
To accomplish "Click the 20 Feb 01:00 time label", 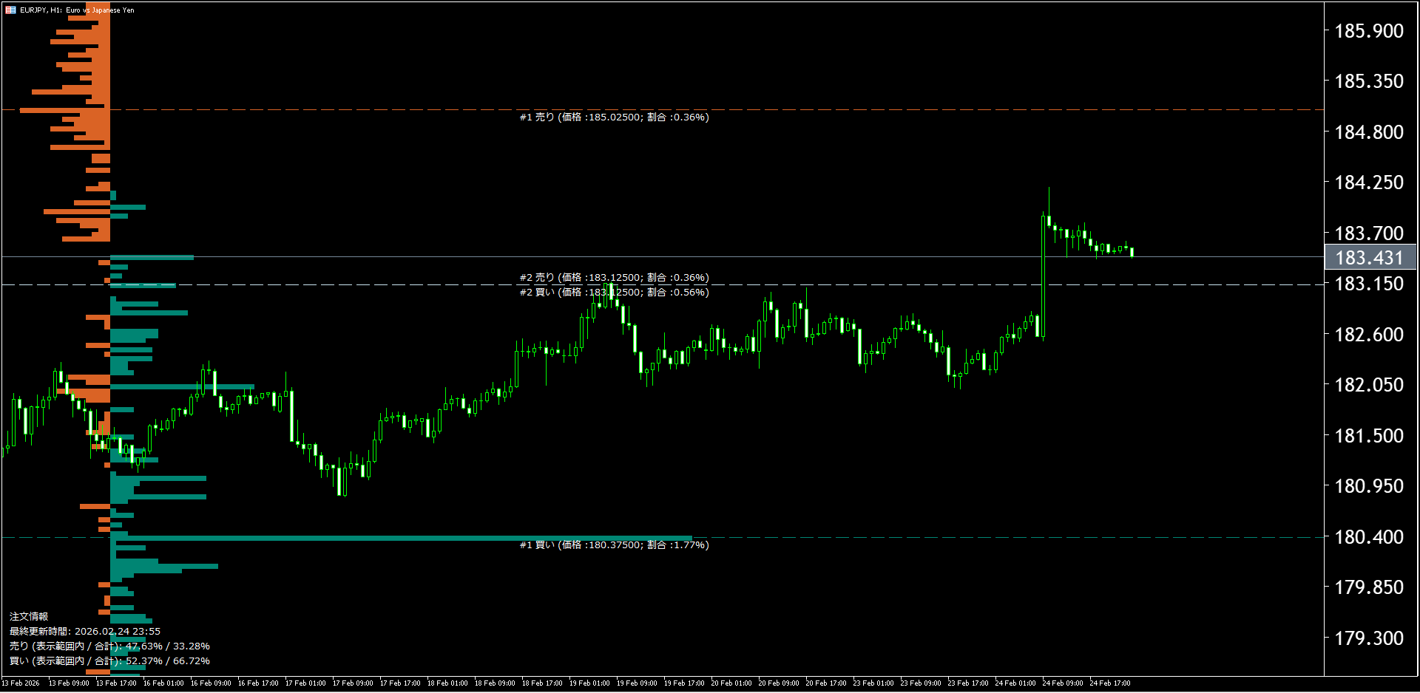I will [x=731, y=683].
